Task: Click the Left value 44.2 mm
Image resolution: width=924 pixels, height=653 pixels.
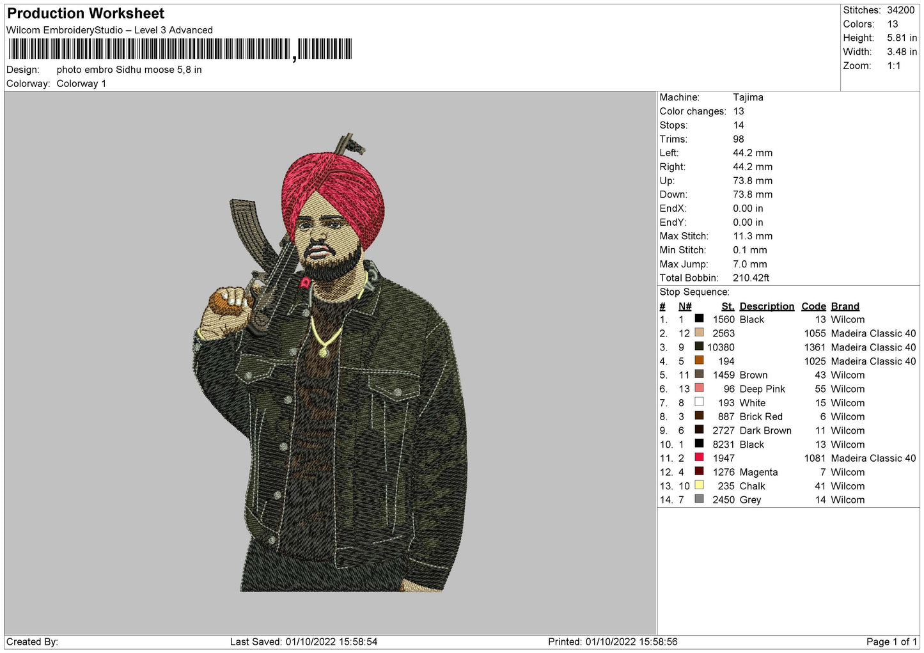Action: [x=753, y=153]
